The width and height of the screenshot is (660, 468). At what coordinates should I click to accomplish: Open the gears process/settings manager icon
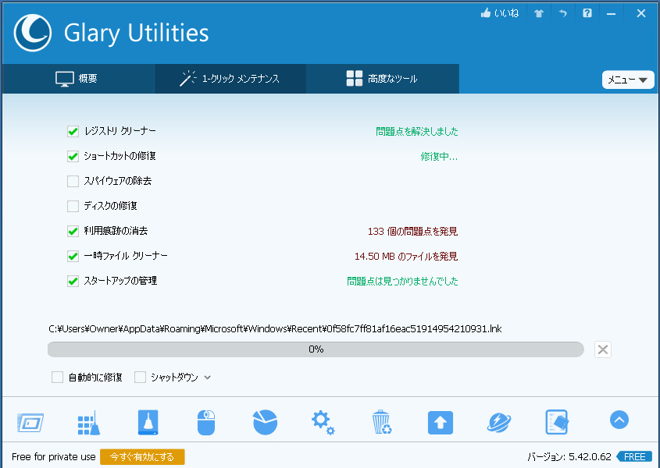[323, 423]
